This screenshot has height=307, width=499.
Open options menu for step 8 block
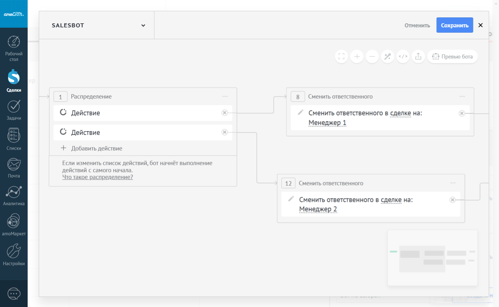coord(462,96)
